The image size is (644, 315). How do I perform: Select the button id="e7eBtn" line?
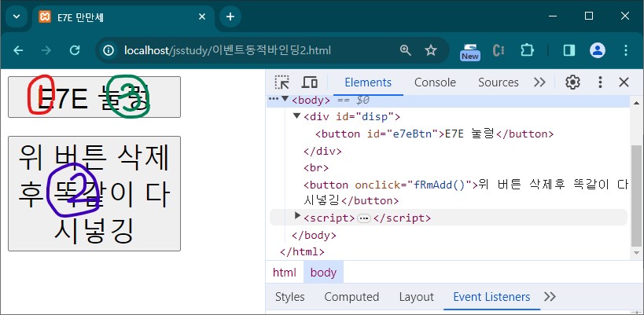435,134
